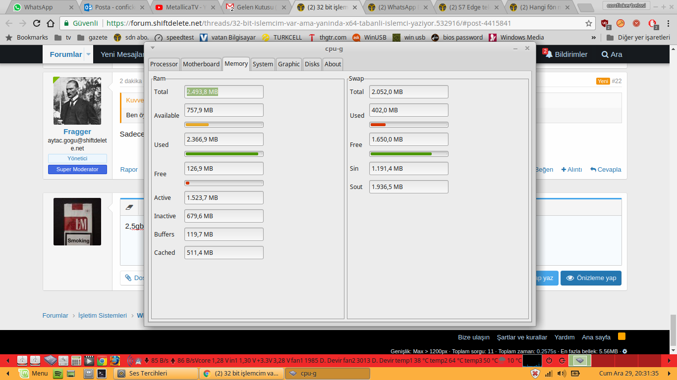Open the Motherboard tab in cpu-g
This screenshot has height=380, width=677.
click(201, 64)
